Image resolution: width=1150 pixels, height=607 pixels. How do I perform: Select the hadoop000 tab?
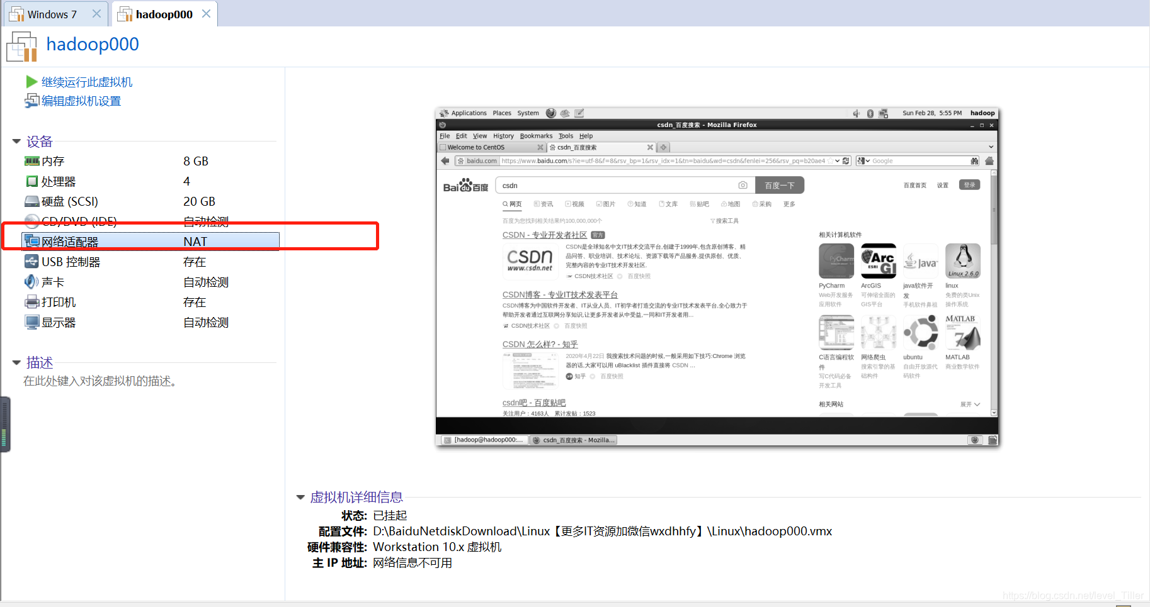click(x=164, y=14)
